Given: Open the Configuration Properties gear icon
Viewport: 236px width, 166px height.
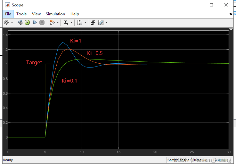Looking at the screenshot, I should [6, 23].
